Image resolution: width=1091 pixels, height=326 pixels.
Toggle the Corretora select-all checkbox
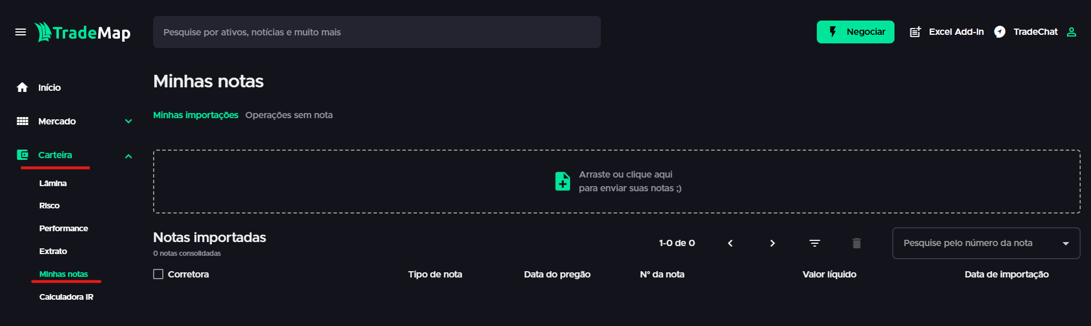click(x=158, y=274)
